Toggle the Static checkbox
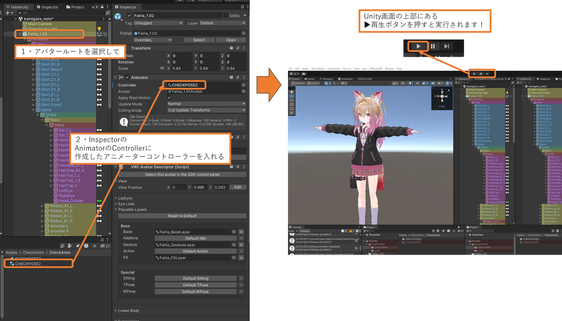The width and height of the screenshot is (562, 321). [x=226, y=15]
